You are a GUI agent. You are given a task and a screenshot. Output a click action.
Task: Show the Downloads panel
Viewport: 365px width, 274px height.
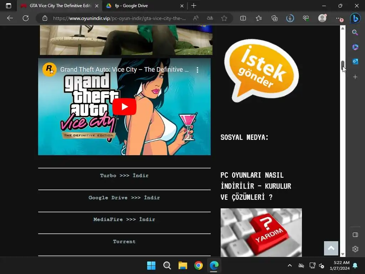pyautogui.click(x=290, y=18)
